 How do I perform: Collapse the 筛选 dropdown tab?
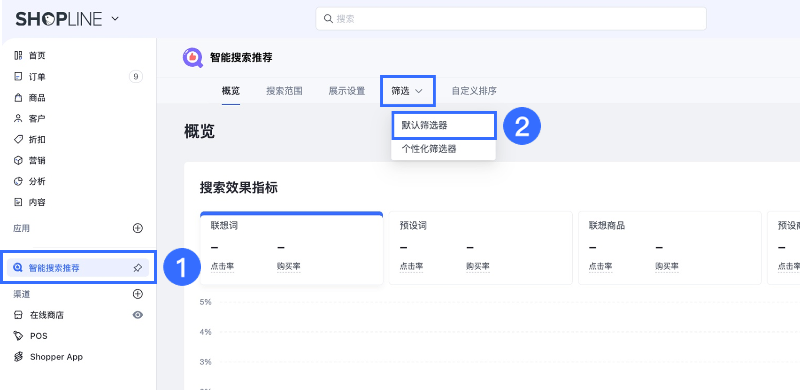click(407, 91)
